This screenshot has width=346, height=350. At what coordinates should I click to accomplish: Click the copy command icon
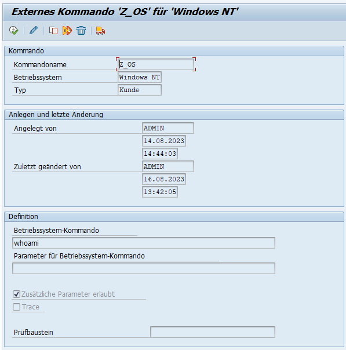53,30
